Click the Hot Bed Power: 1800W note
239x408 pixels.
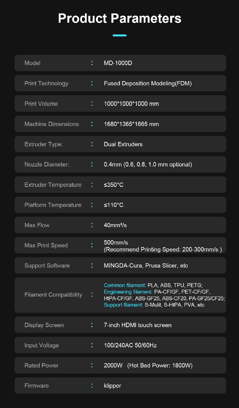pyautogui.click(x=160, y=366)
